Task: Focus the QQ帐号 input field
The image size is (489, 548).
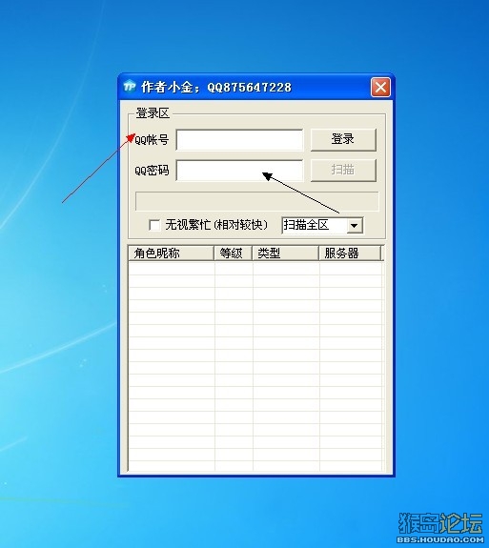Action: pyautogui.click(x=239, y=140)
